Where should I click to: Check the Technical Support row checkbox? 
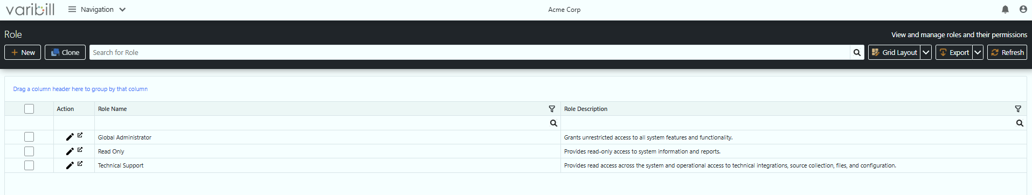coord(29,165)
